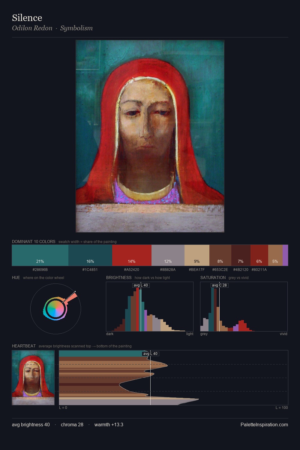Viewport: 300px width, 450px height.
Task: Select the dark teal 16% swatch
Action: 90,255
